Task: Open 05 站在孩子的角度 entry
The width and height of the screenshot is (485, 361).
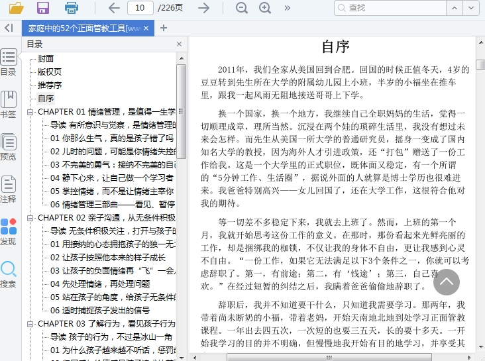Action: [x=113, y=297]
